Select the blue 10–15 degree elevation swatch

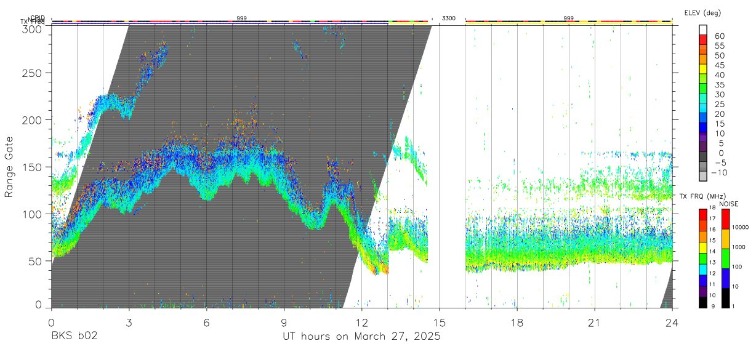pyautogui.click(x=703, y=129)
